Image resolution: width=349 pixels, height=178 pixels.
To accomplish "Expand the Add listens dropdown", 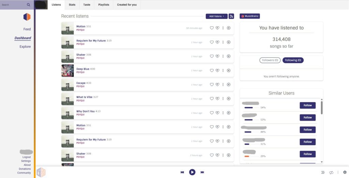I will pos(216,16).
